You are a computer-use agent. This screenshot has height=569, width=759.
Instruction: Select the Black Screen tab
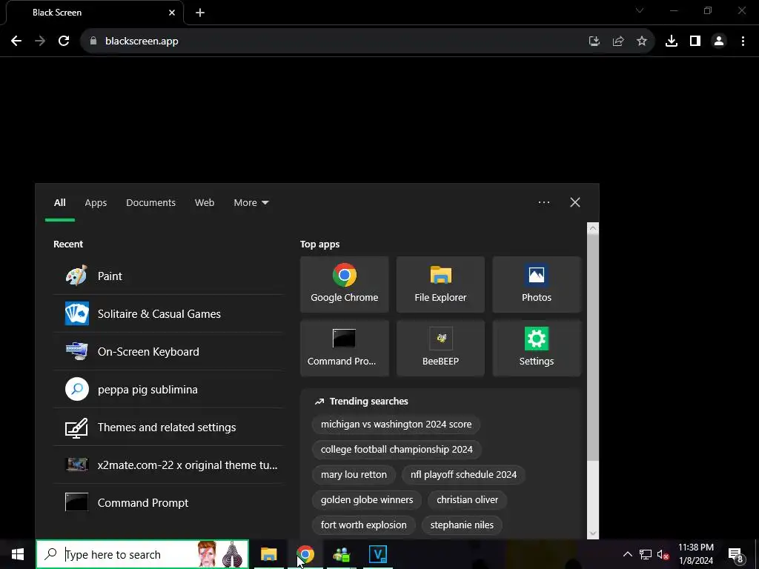pyautogui.click(x=95, y=13)
